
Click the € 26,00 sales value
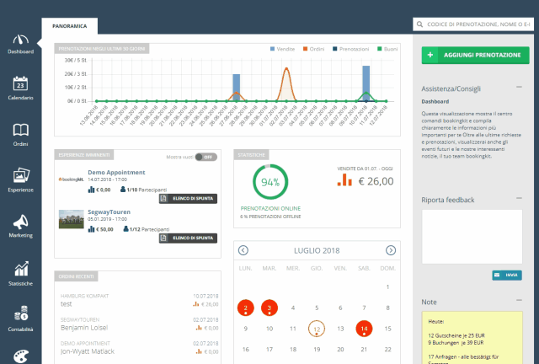click(x=376, y=181)
